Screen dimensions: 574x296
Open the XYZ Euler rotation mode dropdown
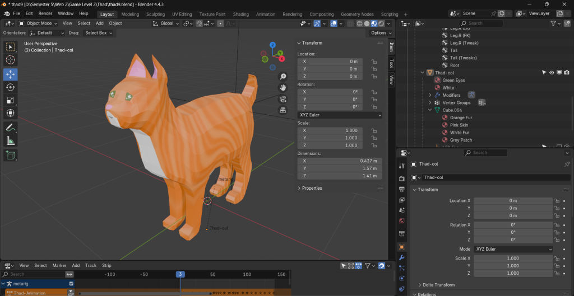[340, 115]
